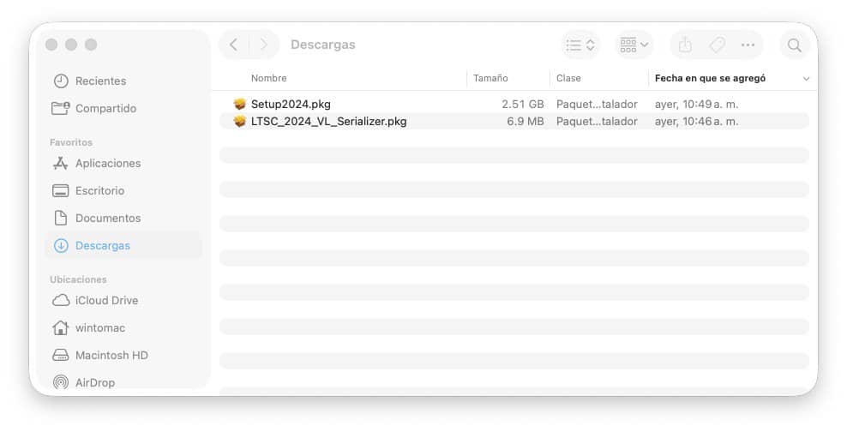Click the Escritorio desktop icon
Image resolution: width=847 pixels, height=432 pixels.
(61, 190)
